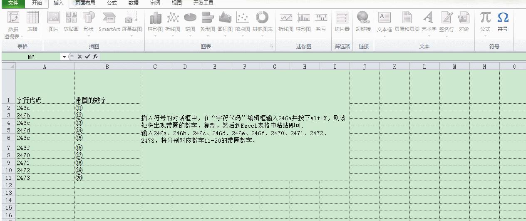The image size is (526, 221).
Task: Select the cell with circled number ⑪
Action: 107,107
